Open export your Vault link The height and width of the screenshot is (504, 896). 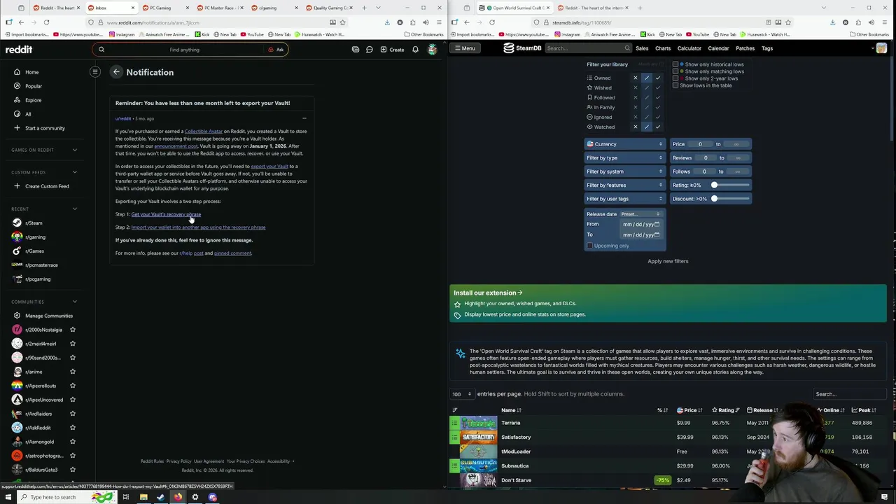point(269,167)
